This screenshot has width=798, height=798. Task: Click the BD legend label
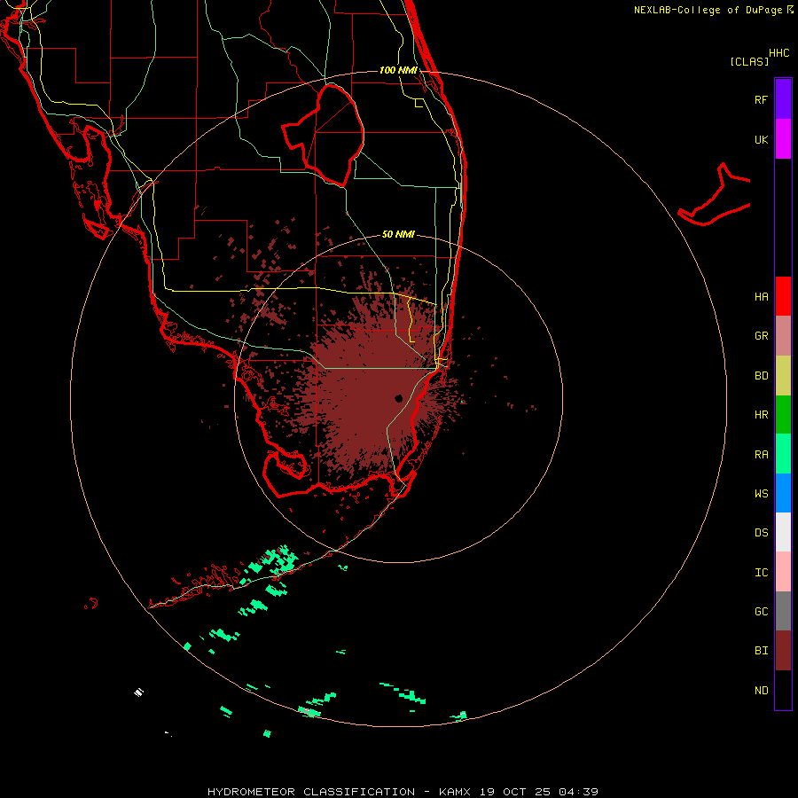point(761,376)
